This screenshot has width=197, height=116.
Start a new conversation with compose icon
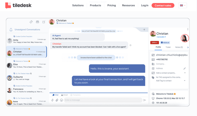click(44, 22)
